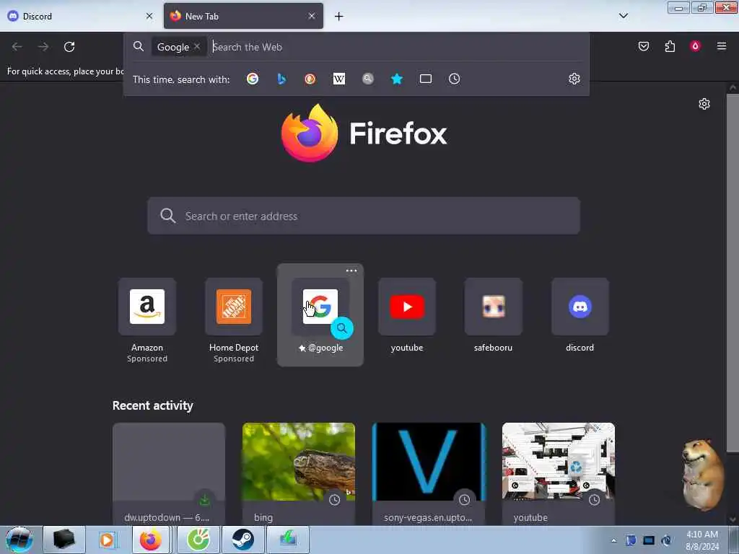Image resolution: width=739 pixels, height=554 pixels.
Task: Open a new tab with plus button
Action: point(339,17)
